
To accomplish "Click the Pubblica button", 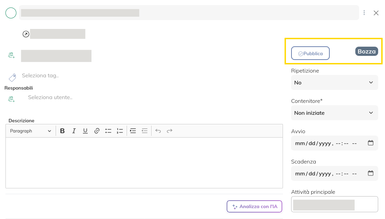I will pos(310,53).
